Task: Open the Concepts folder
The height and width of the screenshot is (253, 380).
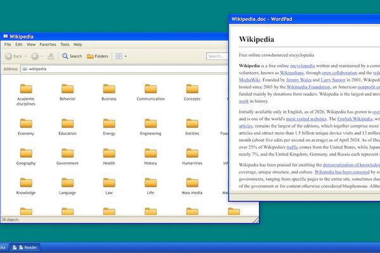Action: tap(192, 92)
